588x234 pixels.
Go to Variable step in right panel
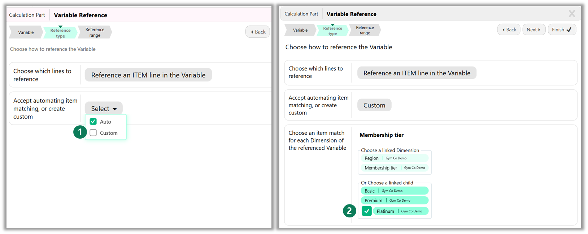pos(300,30)
